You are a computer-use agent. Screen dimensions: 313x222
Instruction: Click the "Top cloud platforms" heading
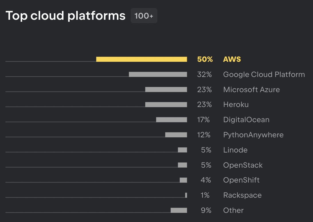tap(65, 16)
